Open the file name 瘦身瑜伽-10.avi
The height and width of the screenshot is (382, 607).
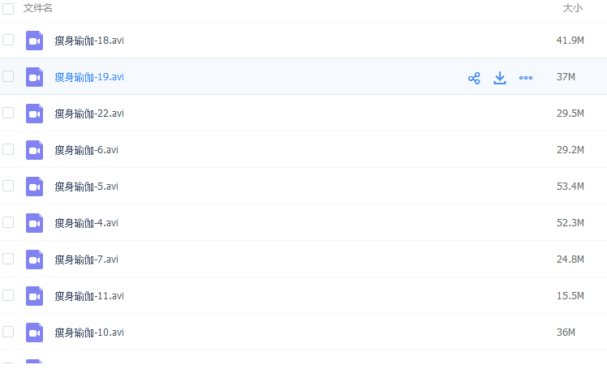89,333
